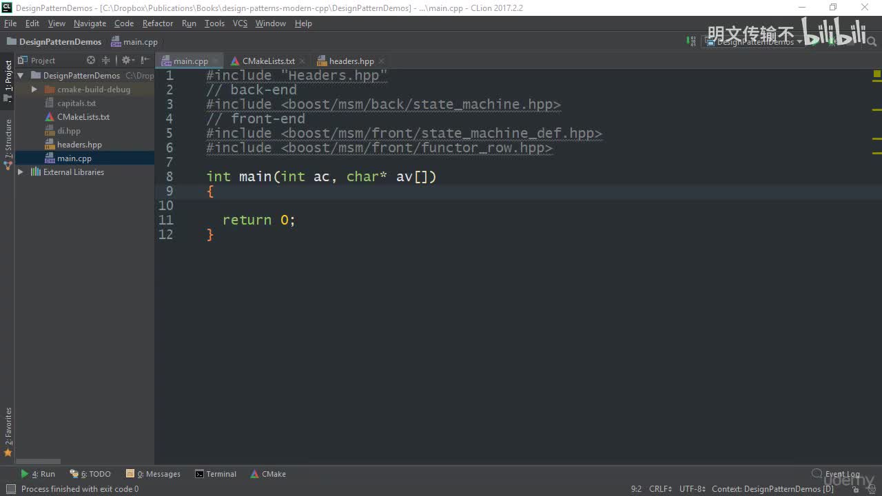The width and height of the screenshot is (882, 496).
Task: Click the #include "Headers.hpp" line
Action: click(x=297, y=76)
